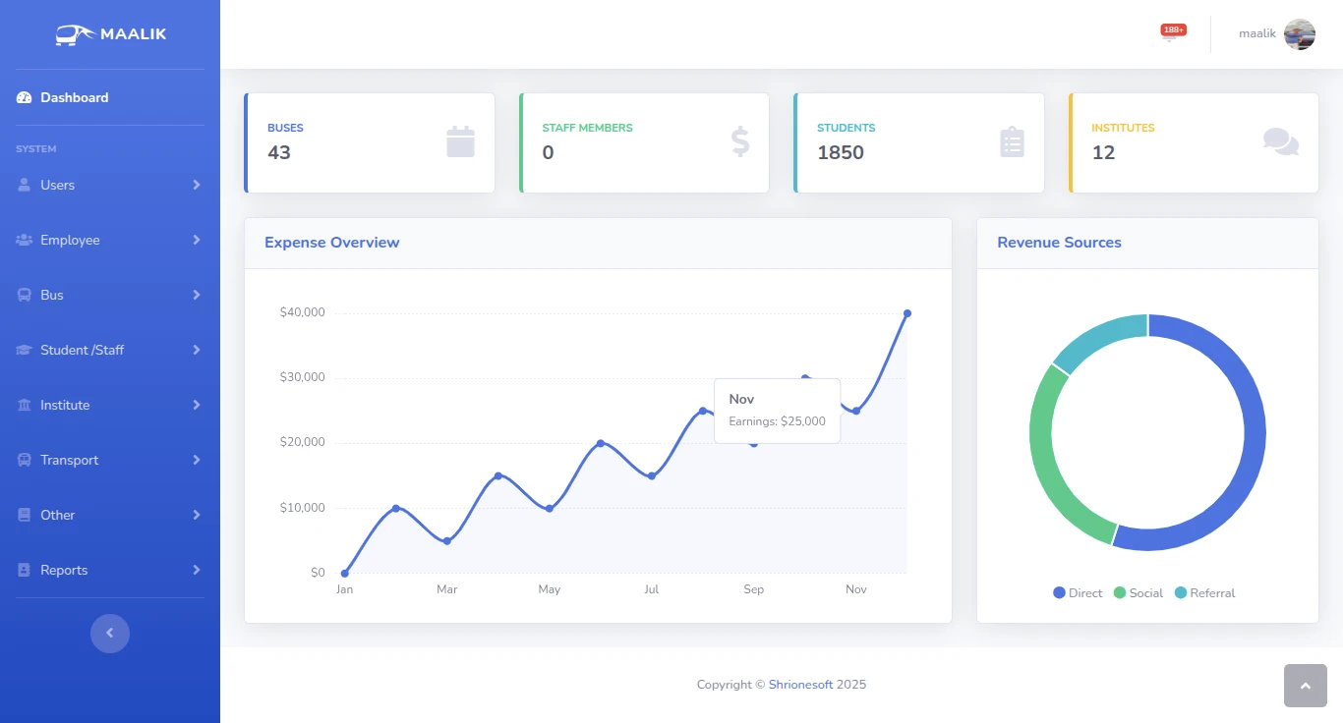
Task: Click the Dashboard speedometer icon
Action: pos(25,98)
